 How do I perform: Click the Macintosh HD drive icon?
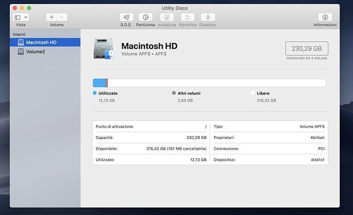(104, 49)
